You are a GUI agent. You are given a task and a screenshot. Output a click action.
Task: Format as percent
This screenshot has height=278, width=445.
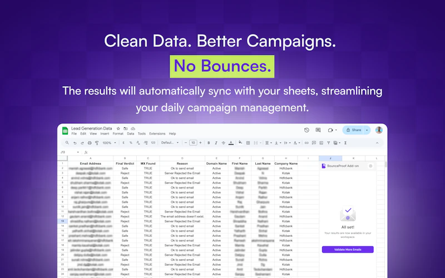(131, 143)
